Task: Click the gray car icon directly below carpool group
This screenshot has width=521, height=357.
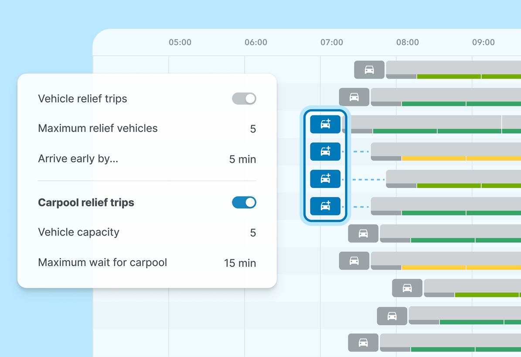Action: [363, 234]
